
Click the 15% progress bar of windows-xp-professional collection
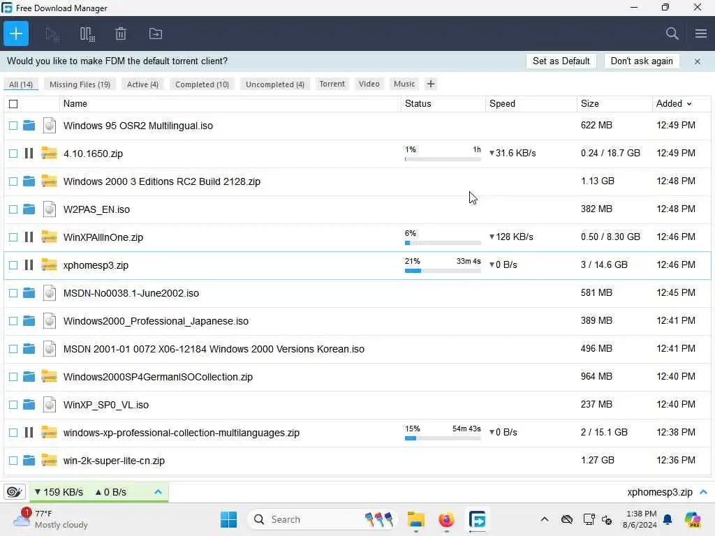point(443,438)
